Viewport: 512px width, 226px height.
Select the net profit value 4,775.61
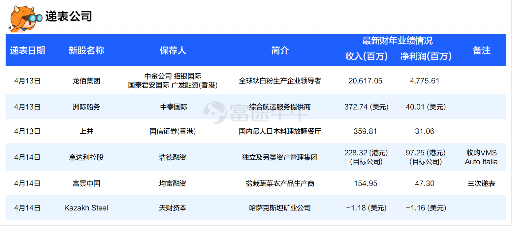pyautogui.click(x=425, y=81)
